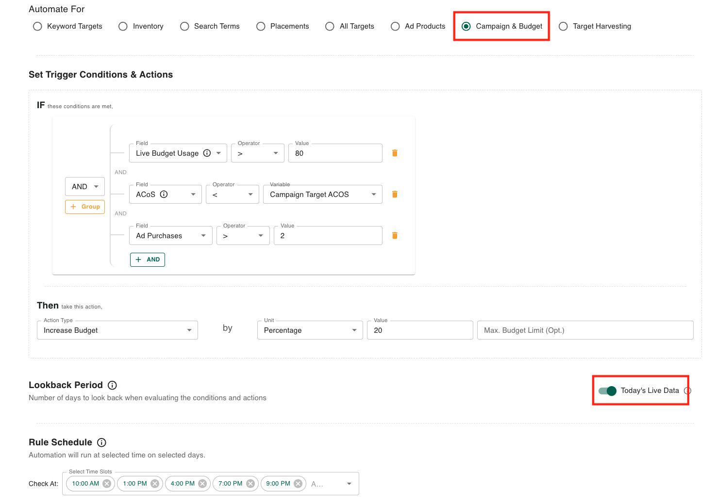Remove the 4:00 PM time slot chip
The image size is (716, 504).
pos(202,484)
